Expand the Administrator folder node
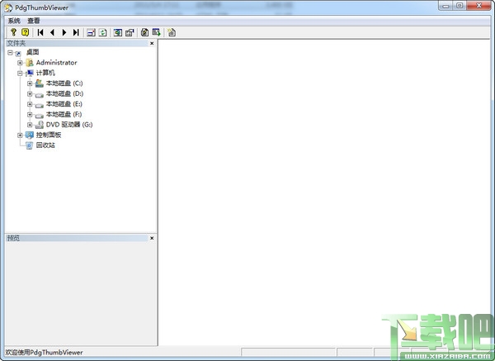Viewport: 495px width, 361px height. tap(20, 63)
